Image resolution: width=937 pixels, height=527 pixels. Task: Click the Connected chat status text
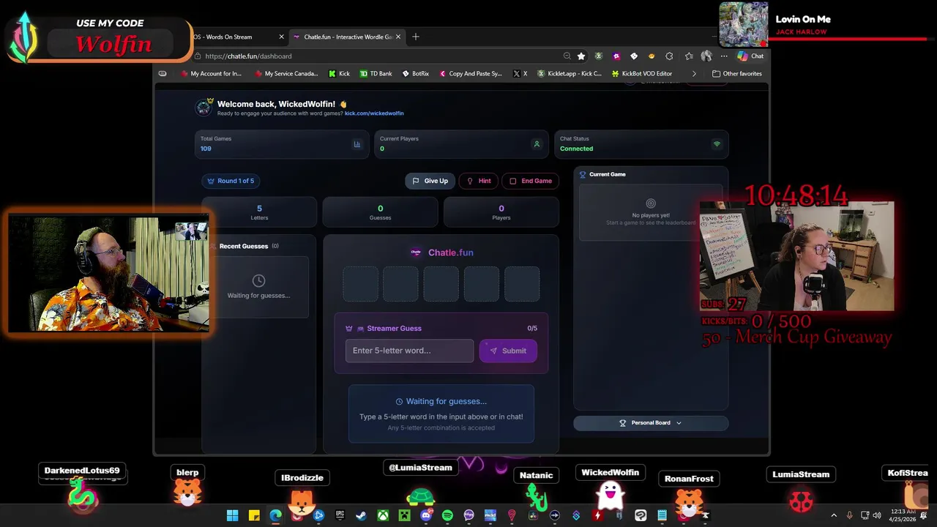pyautogui.click(x=576, y=149)
